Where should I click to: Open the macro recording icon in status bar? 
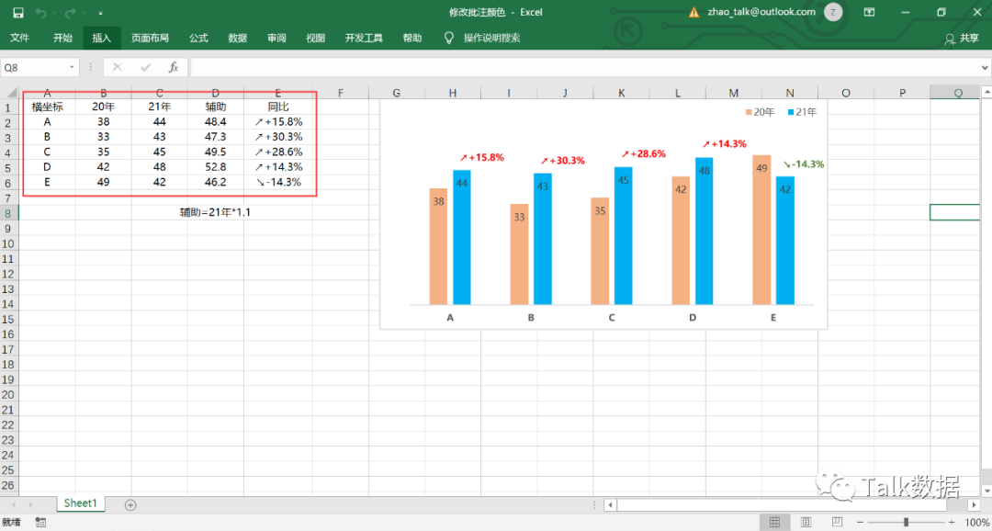pyautogui.click(x=40, y=522)
